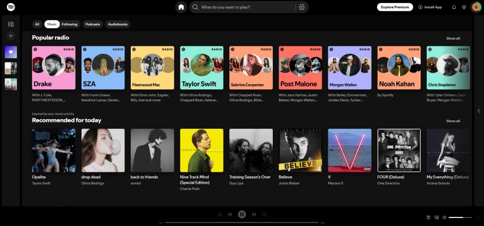Click artist name Charlie Puth
484x226 pixels.
click(x=190, y=189)
